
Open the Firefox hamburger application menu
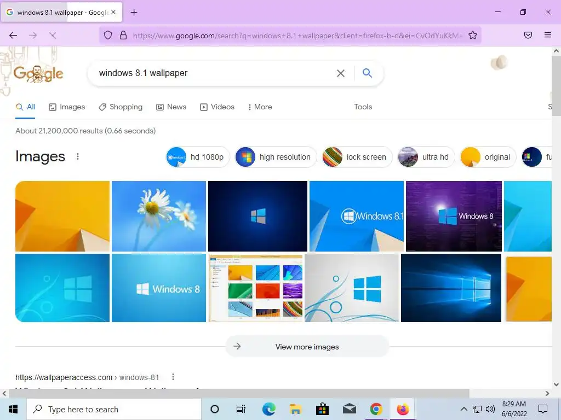click(548, 35)
